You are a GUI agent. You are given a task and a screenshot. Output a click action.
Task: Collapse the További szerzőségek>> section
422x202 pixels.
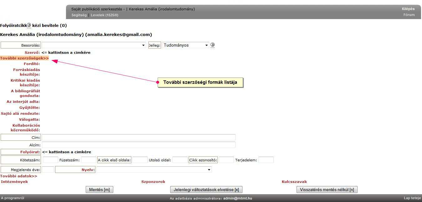[24, 58]
